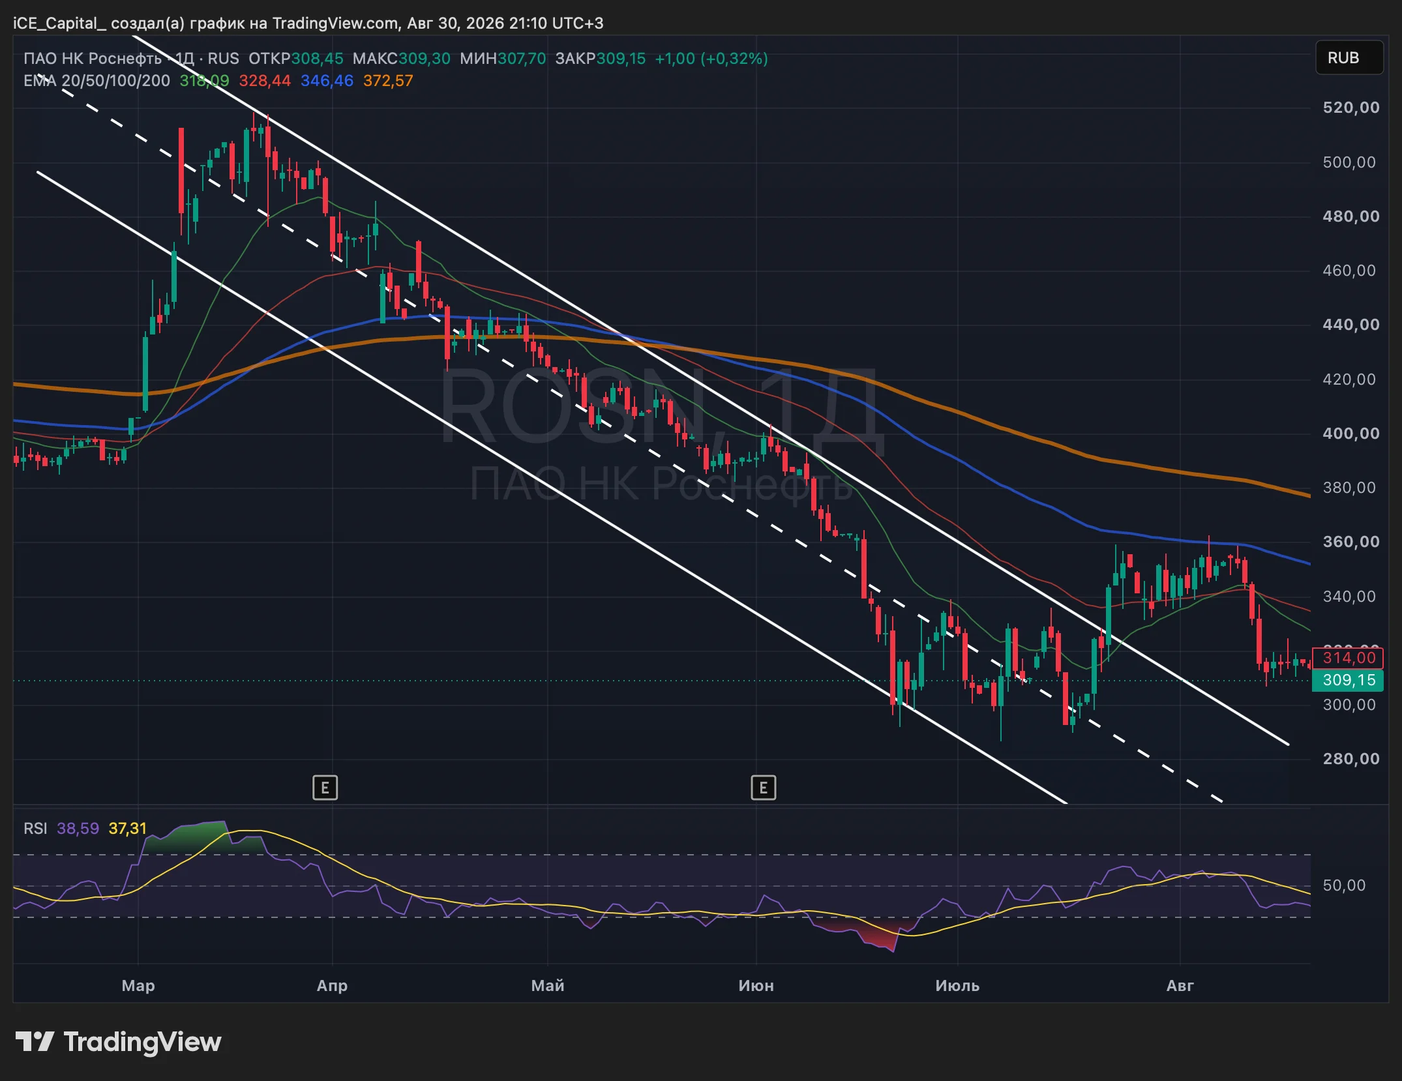Click the 380,00 price axis label
This screenshot has height=1081, width=1402.
pos(1349,488)
